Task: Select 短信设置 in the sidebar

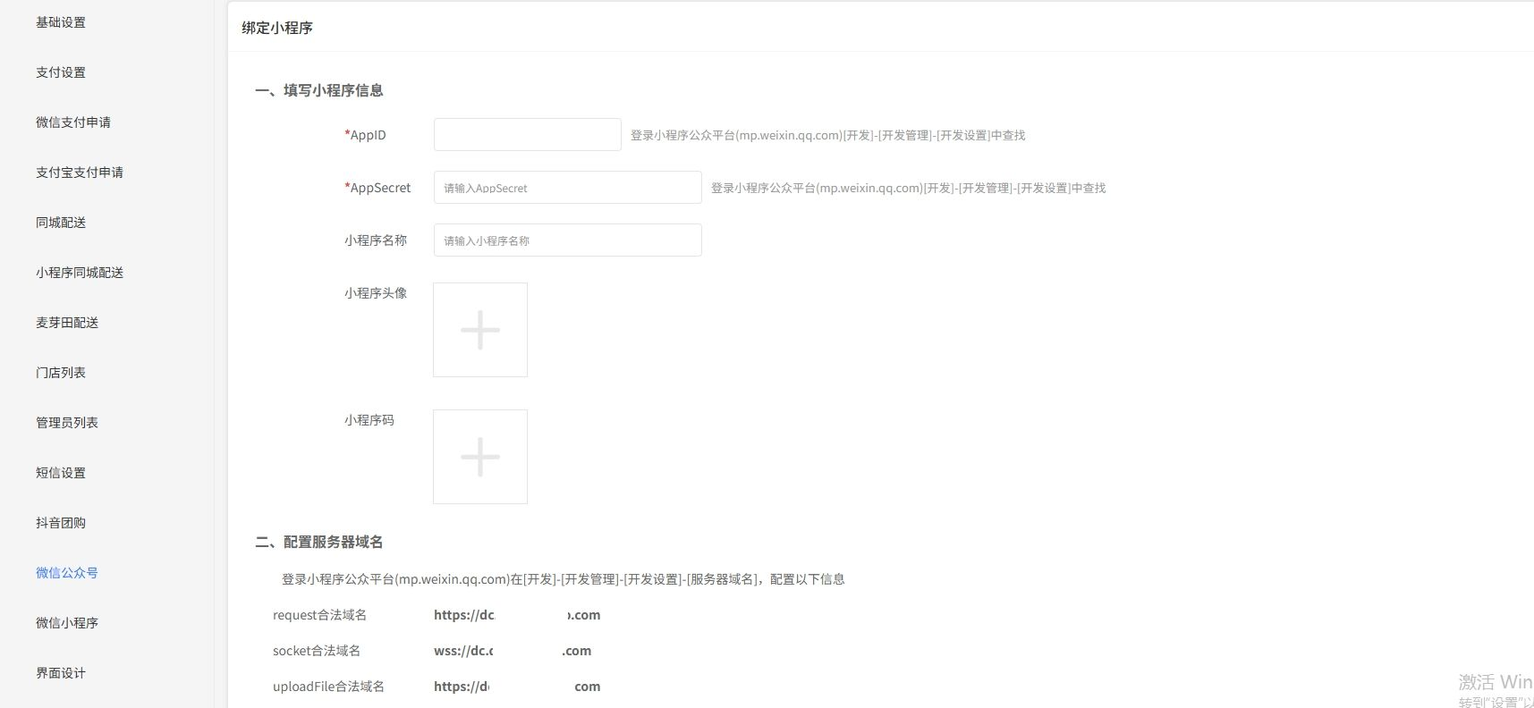Action: (x=61, y=473)
